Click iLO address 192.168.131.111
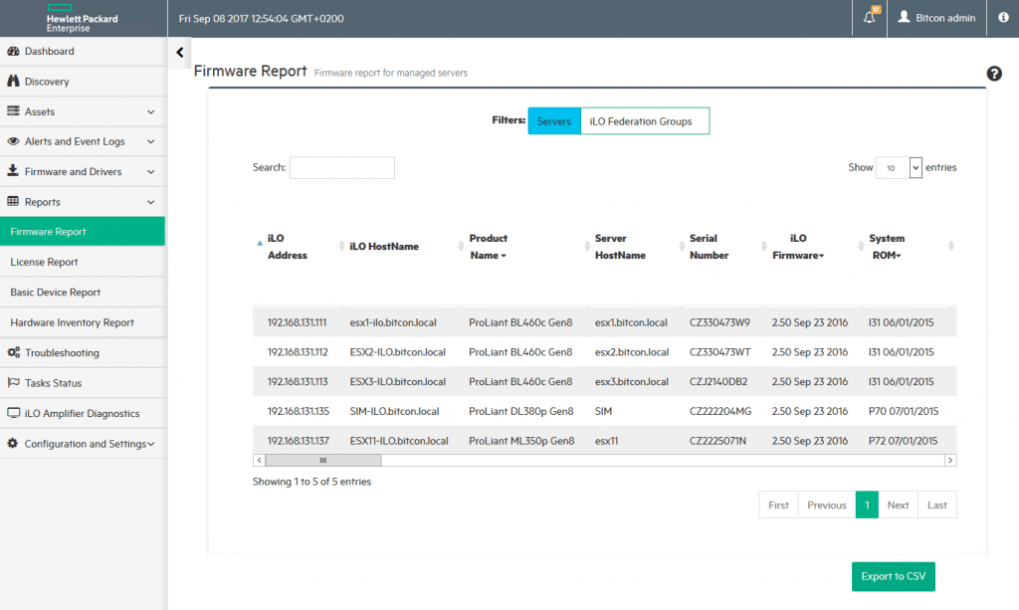This screenshot has height=610, width=1019. coord(297,322)
